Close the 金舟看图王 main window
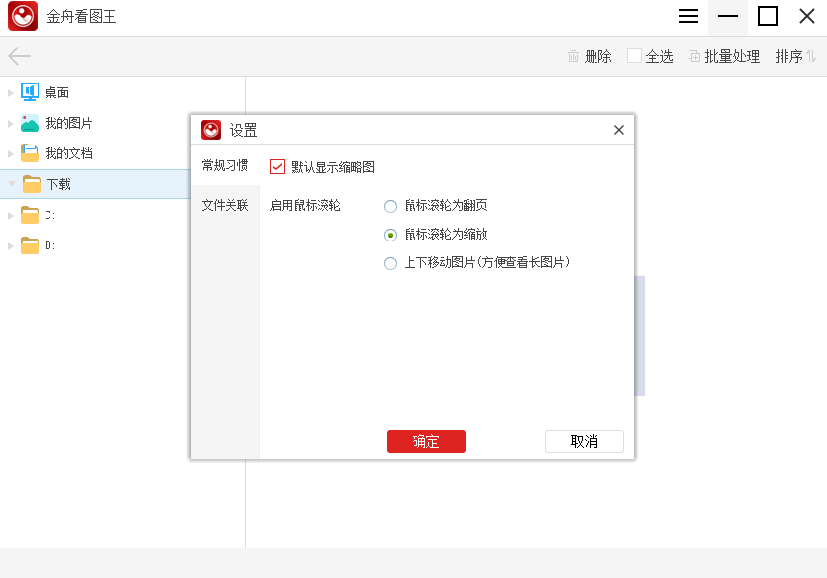Screen dimensions: 827x578 point(807,16)
